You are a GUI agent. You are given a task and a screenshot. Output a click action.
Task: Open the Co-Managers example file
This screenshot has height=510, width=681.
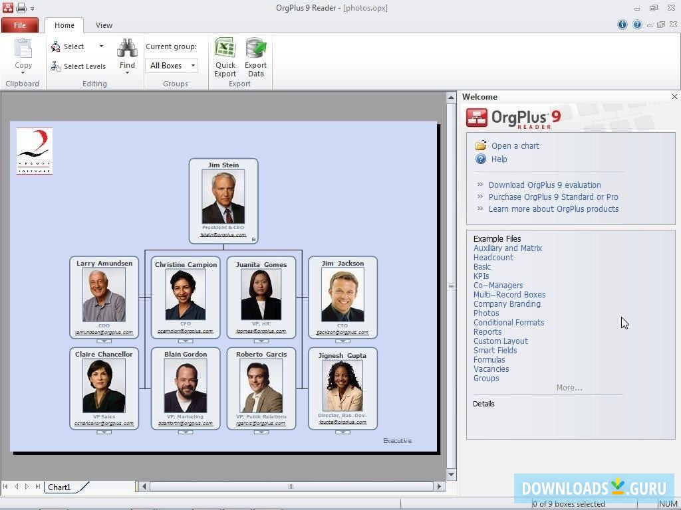click(x=497, y=286)
